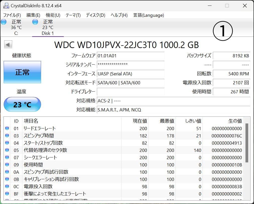Click status dot of row 09 使用時間
Image resolution: width=254 pixels, height=204 pixels.
[7, 165]
